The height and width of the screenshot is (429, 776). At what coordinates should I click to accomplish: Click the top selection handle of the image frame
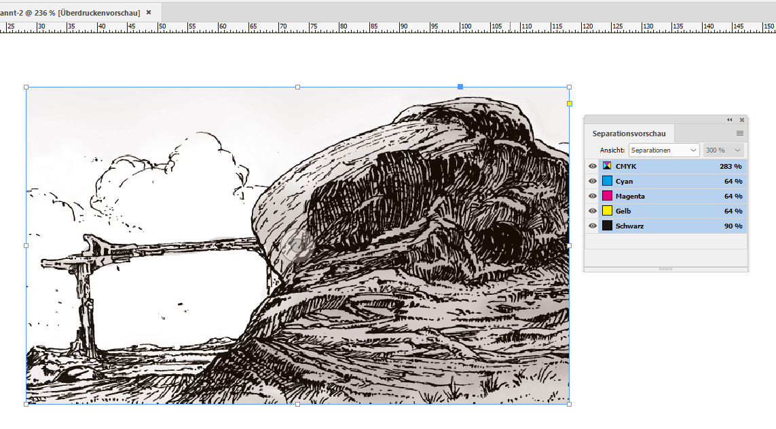click(297, 87)
